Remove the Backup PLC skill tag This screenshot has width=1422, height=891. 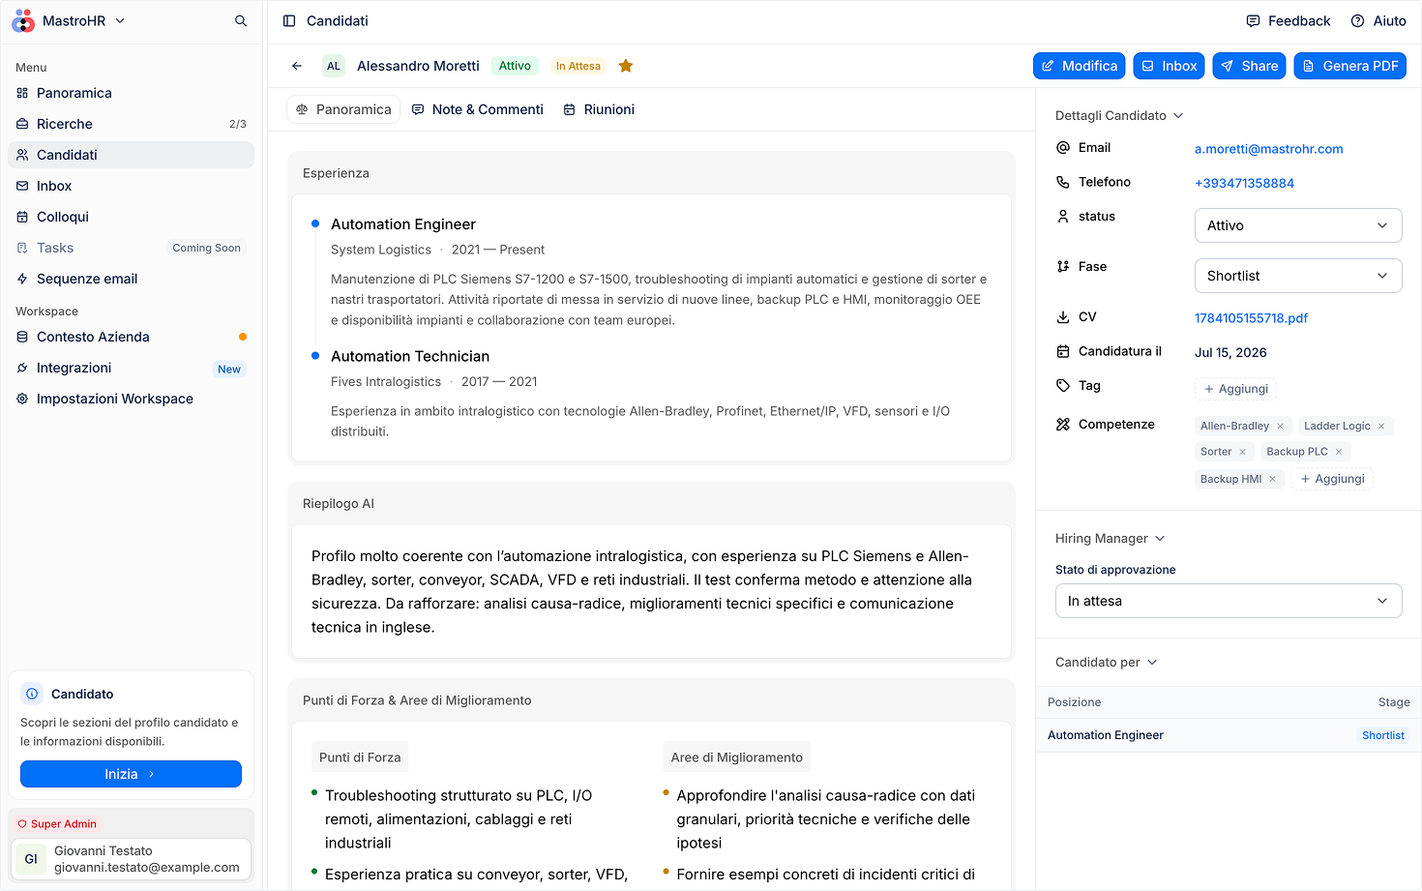point(1339,452)
